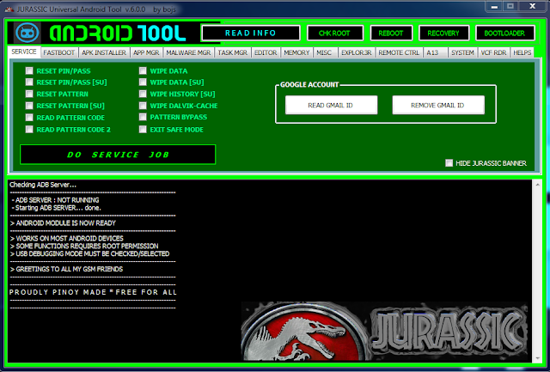Click the BOOTLOADER button

[x=505, y=33]
